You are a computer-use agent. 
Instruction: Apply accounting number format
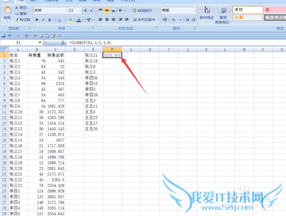coord(165,19)
